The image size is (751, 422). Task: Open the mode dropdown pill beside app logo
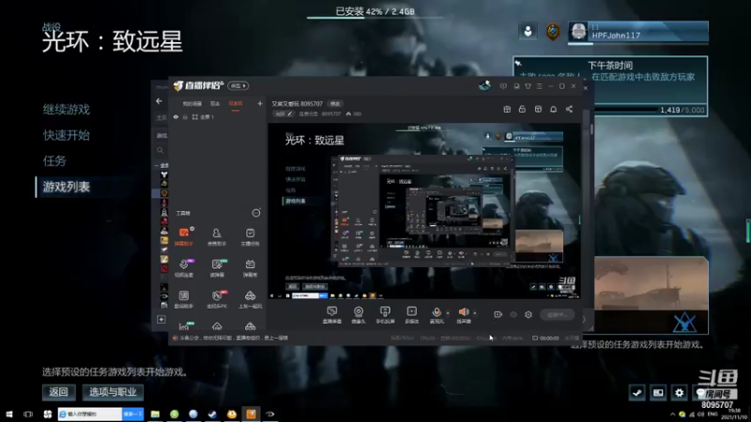[x=238, y=85]
